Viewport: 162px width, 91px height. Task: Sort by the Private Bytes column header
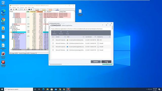tap(33, 12)
